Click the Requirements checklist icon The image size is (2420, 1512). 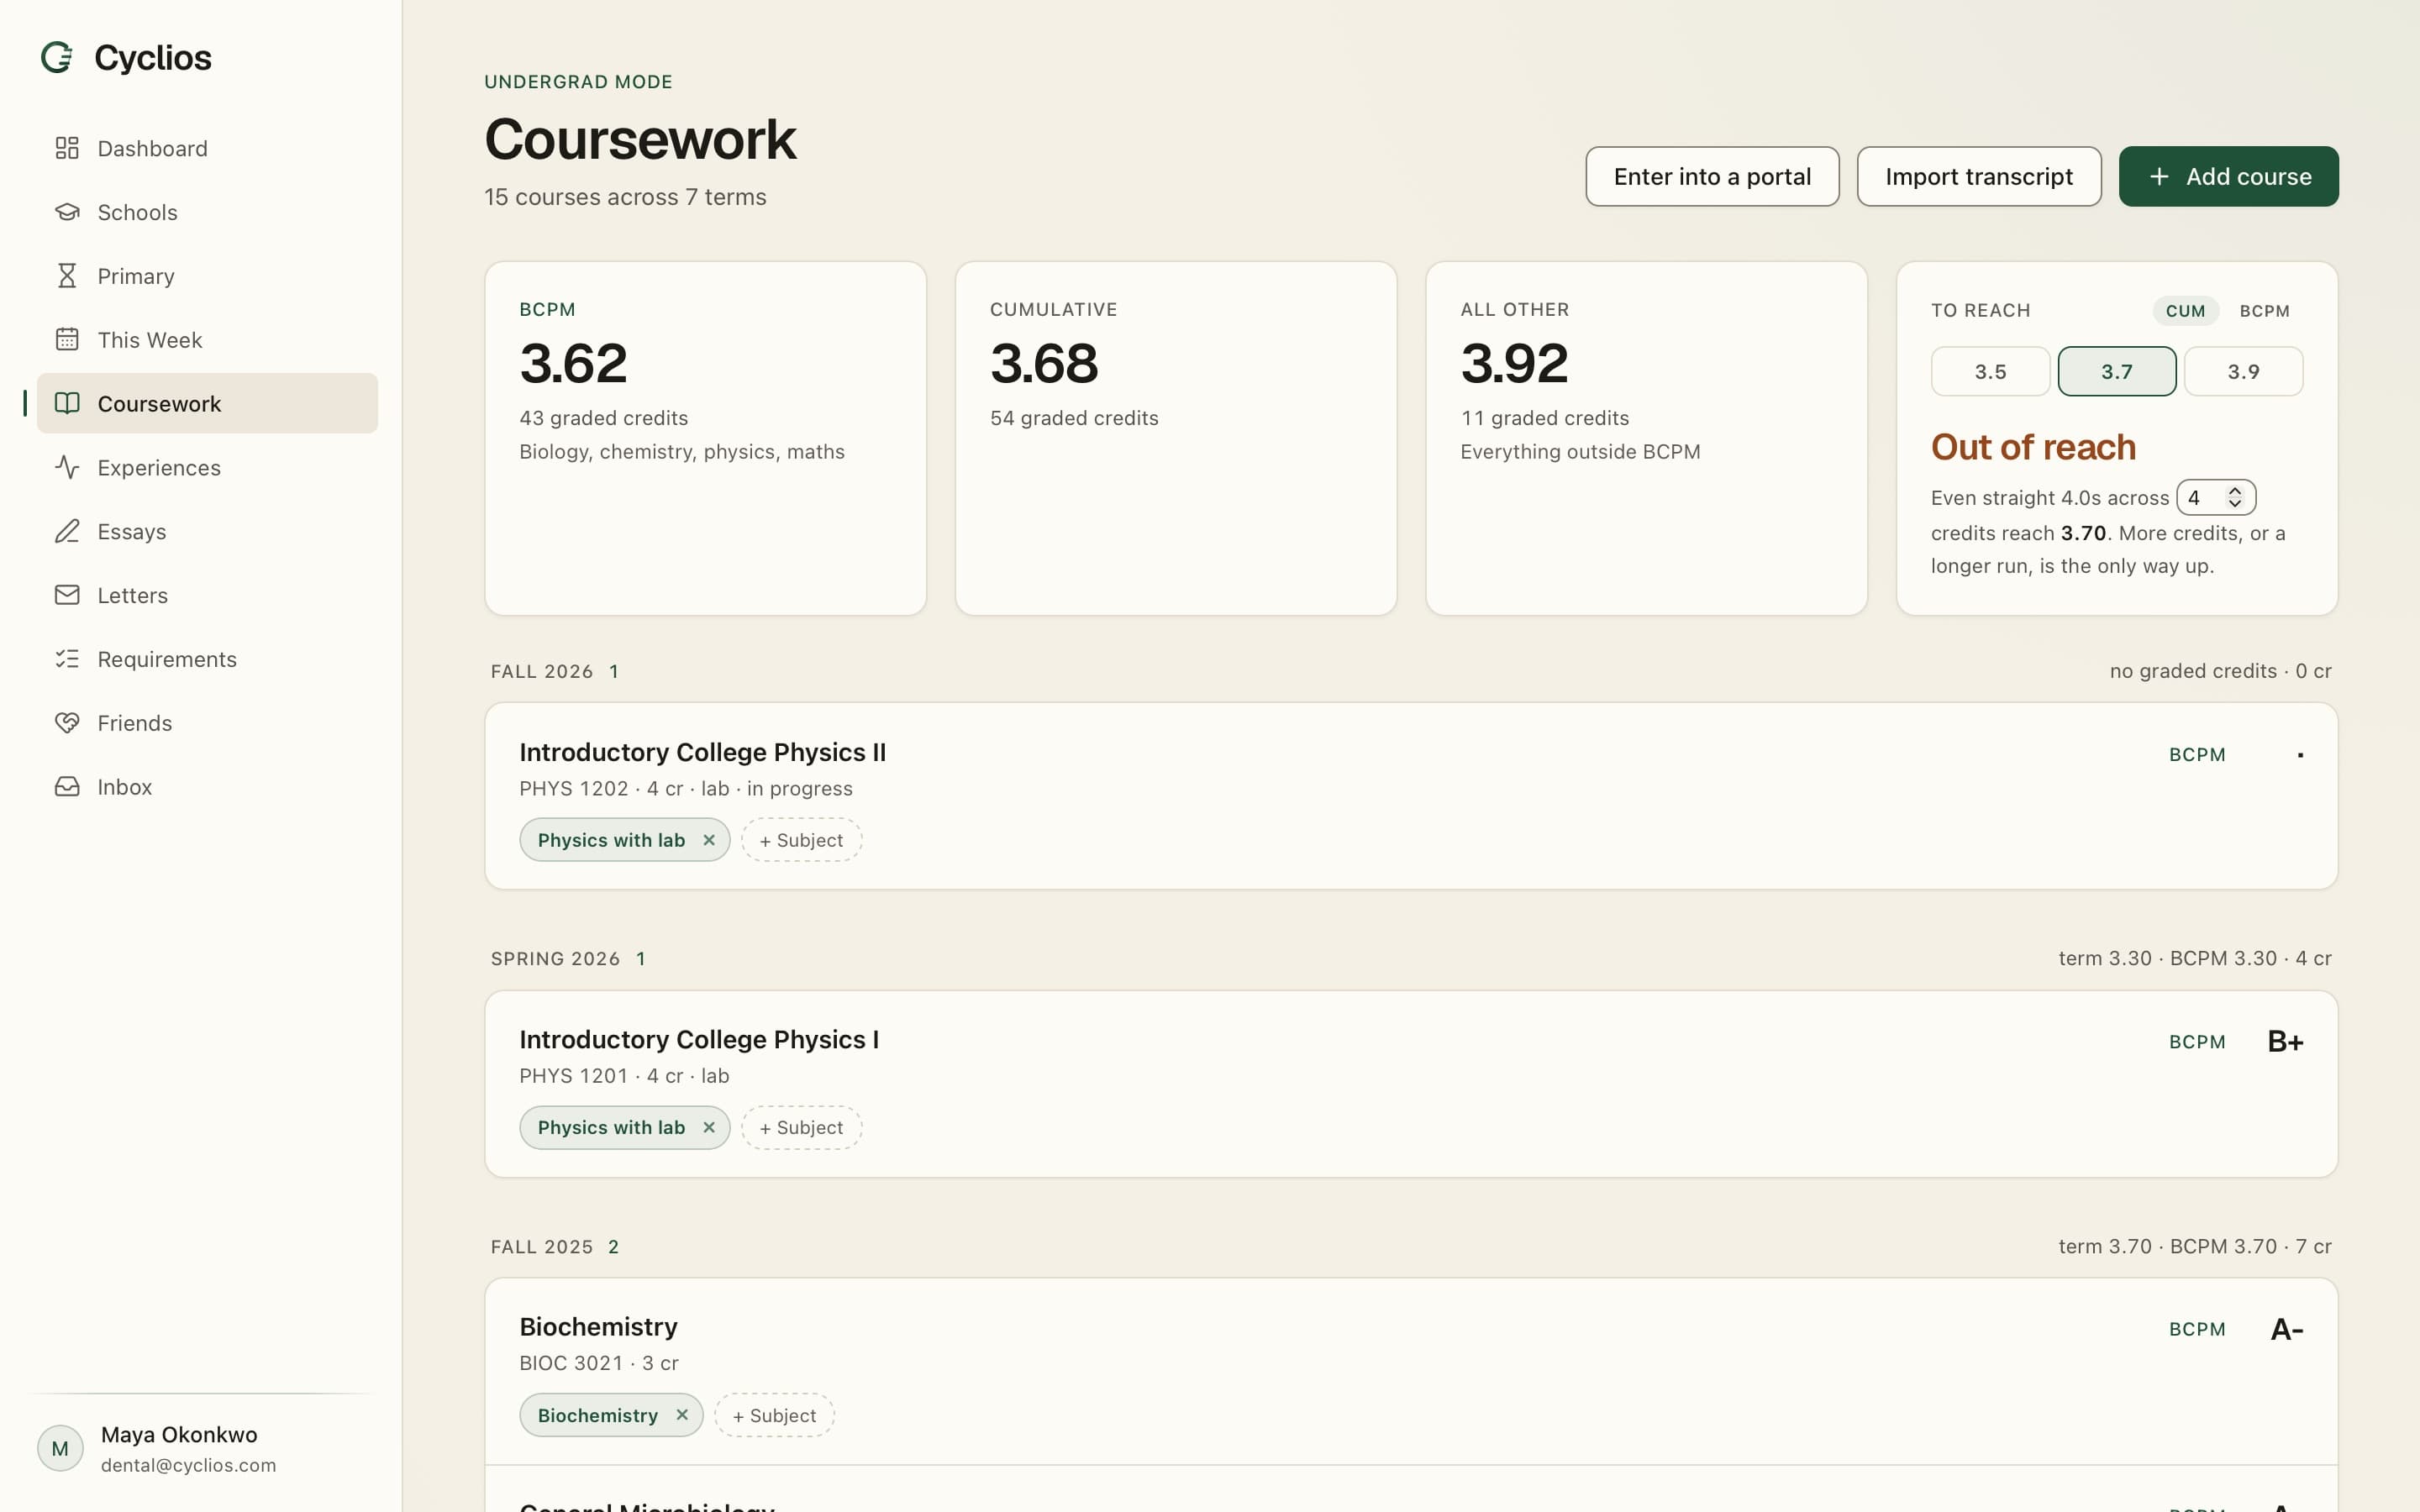pyautogui.click(x=67, y=659)
